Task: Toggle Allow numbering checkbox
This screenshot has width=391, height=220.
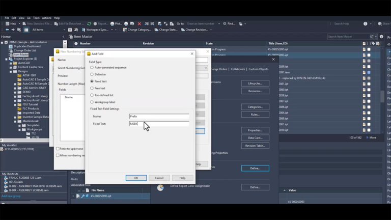Action: 58,155
